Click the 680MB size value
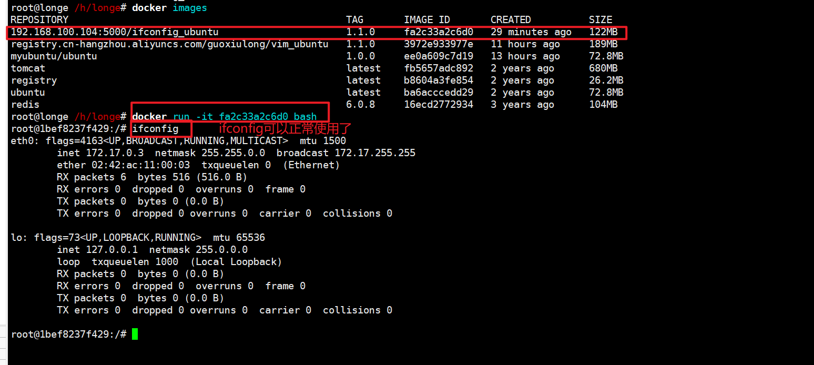 603,68
